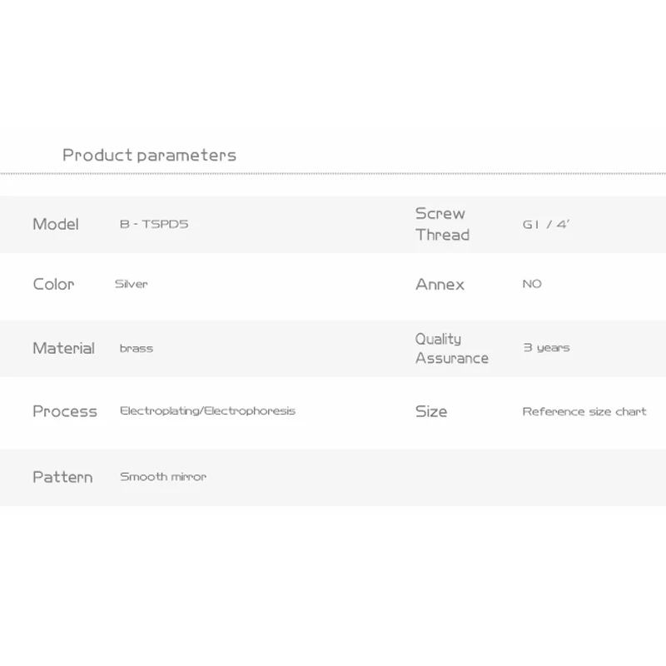Click the NO annex value

532,284
